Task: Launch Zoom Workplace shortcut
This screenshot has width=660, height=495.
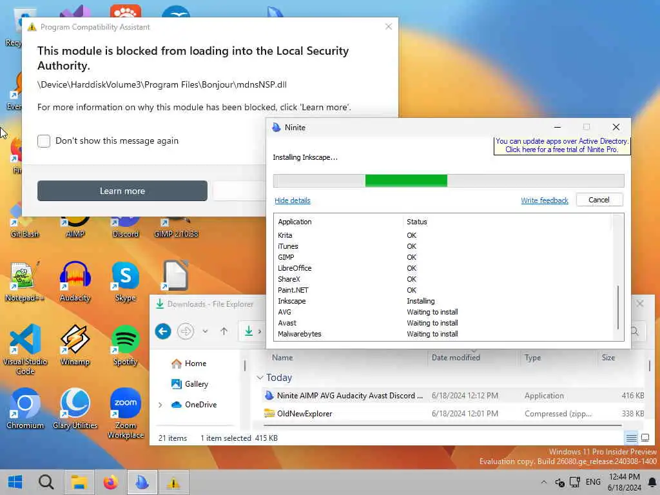Action: (126, 413)
